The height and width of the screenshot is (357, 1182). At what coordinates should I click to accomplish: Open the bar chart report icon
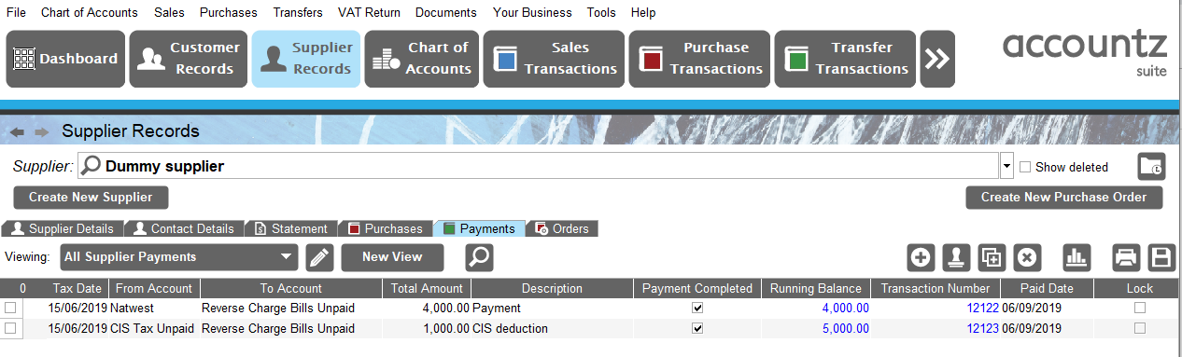tap(1076, 257)
